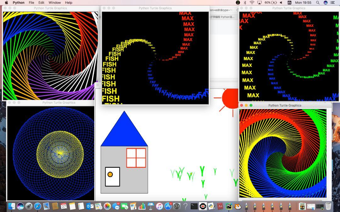Open Notes app in Dock
Viewport: 340px width, 212px height.
(72, 206)
